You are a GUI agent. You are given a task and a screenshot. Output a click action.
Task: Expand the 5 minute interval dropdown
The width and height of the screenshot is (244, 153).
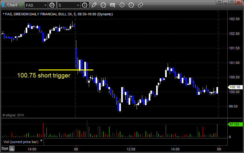[78, 5]
